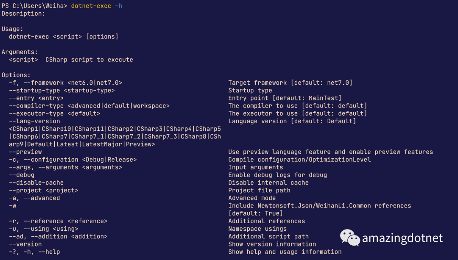The image size is (458, 260).
Task: Click the PS C:\Users\Weiha prompt
Action: pyautogui.click(x=34, y=6)
